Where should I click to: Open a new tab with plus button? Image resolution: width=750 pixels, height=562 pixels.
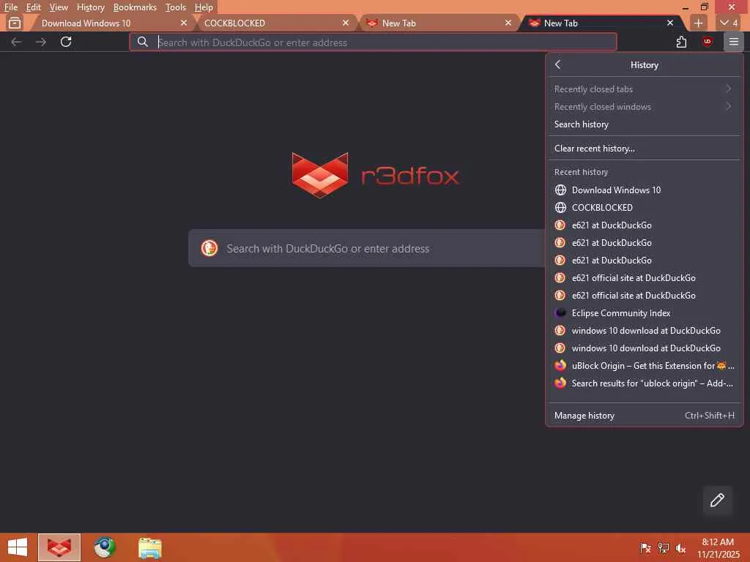[x=698, y=23]
